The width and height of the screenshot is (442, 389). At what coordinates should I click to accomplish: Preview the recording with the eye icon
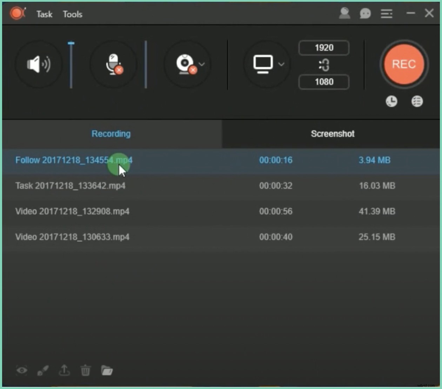22,370
